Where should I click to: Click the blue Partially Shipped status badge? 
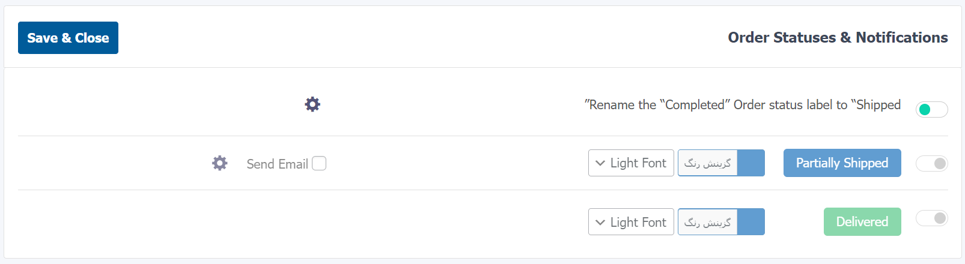coord(842,163)
